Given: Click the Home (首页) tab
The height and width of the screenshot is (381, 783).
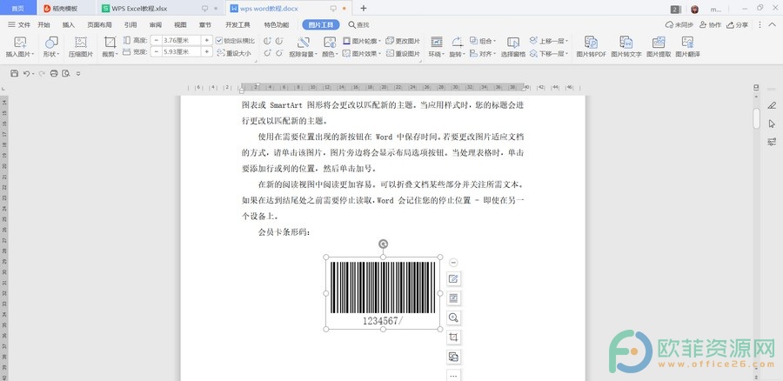Looking at the screenshot, I should (18, 8).
